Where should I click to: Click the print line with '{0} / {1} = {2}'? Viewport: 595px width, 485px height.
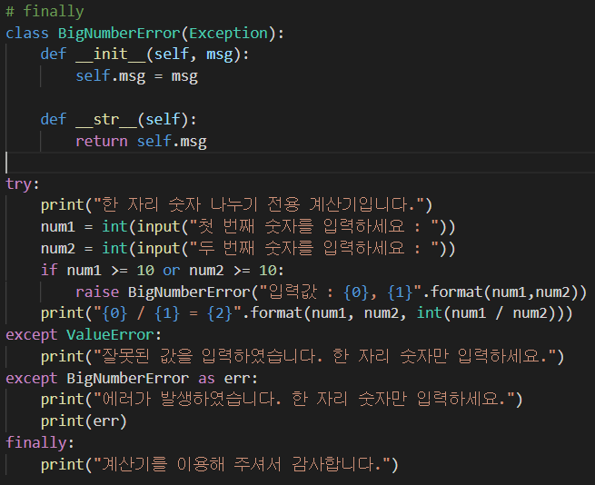[x=307, y=313]
